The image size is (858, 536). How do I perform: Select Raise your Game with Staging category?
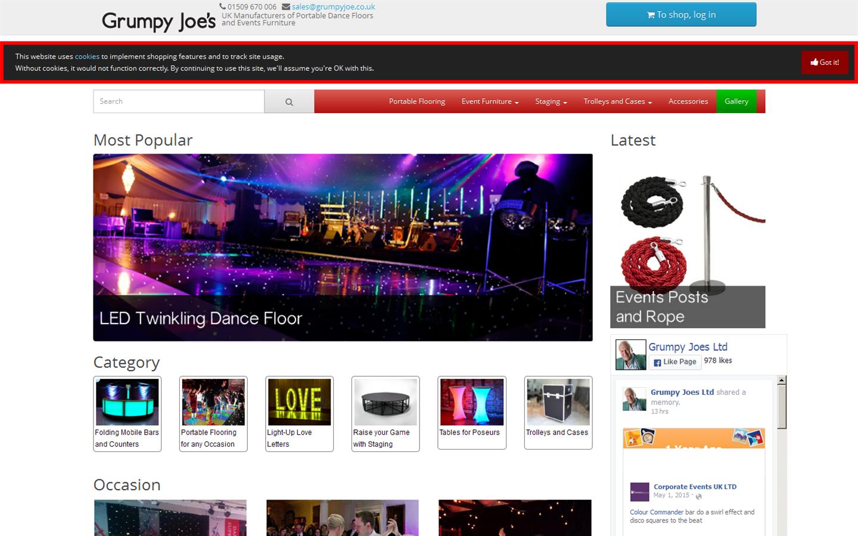(x=386, y=414)
